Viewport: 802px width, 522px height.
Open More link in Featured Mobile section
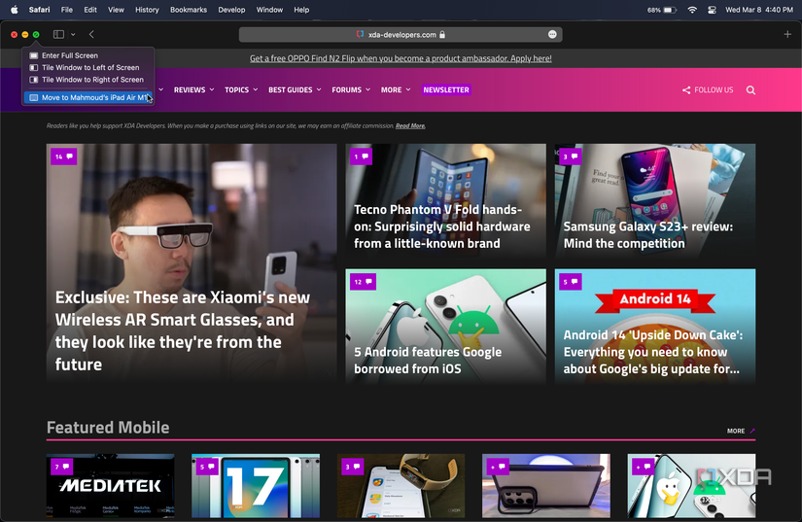click(x=741, y=431)
